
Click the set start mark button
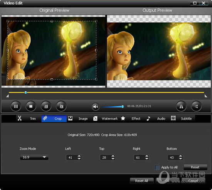coord(46,106)
